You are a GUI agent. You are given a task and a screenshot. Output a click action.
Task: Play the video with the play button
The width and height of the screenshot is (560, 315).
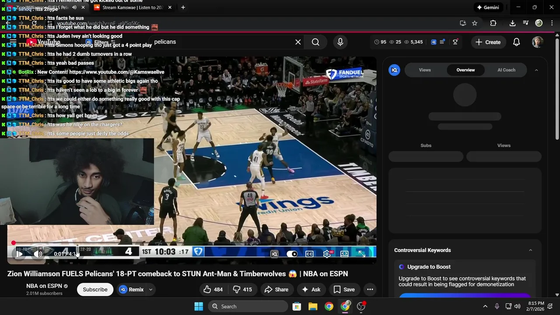pos(19,254)
